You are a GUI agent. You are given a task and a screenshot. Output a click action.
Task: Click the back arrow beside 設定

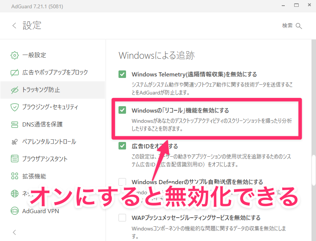coord(14,26)
